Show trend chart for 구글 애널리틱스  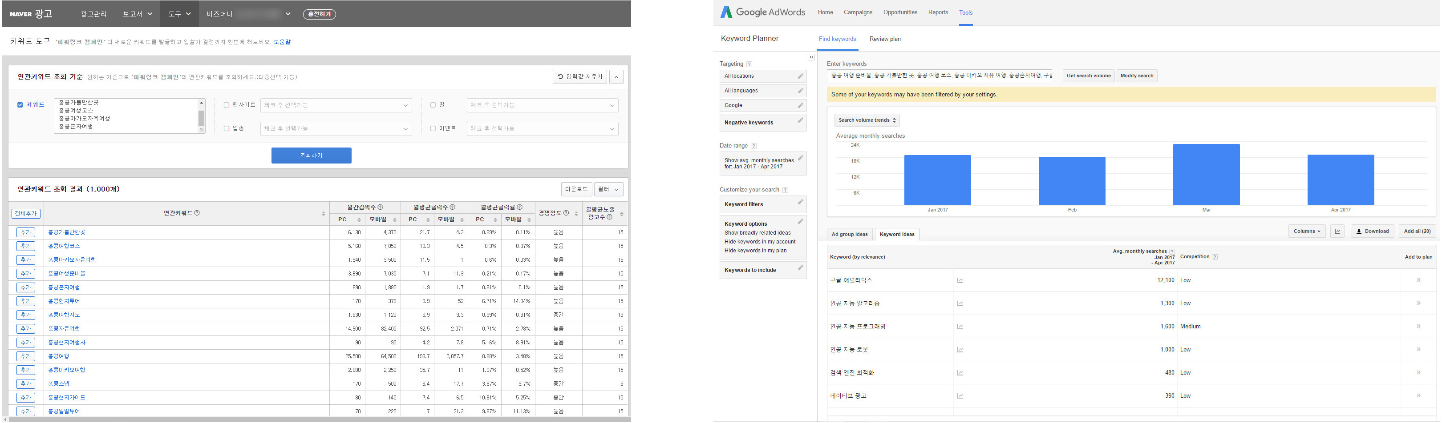[960, 280]
